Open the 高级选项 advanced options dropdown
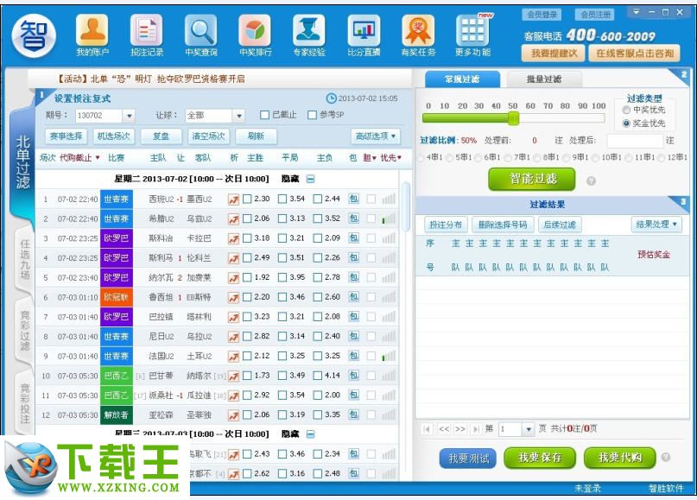The width and height of the screenshot is (697, 500). click(x=374, y=136)
